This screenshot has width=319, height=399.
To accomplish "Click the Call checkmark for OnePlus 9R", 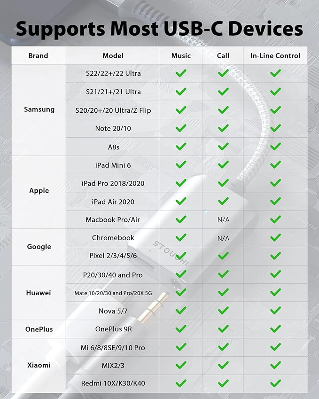I will point(223,329).
